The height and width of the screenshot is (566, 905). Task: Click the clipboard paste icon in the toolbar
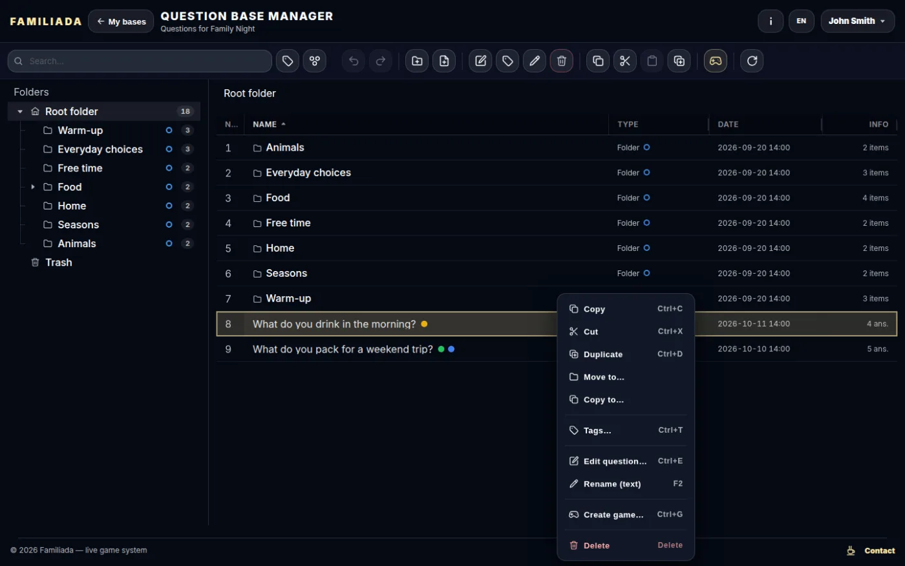click(652, 61)
